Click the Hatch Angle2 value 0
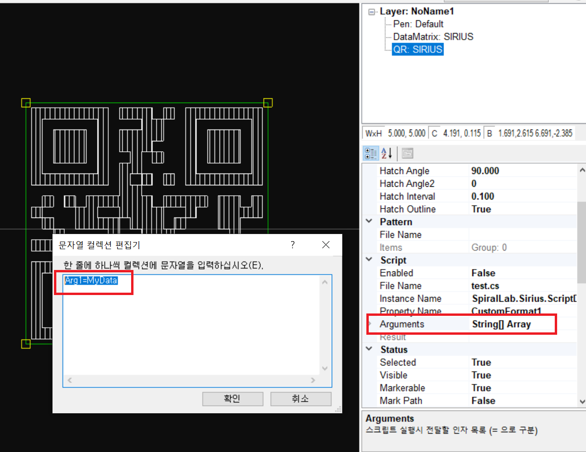This screenshot has width=586, height=452. point(474,183)
